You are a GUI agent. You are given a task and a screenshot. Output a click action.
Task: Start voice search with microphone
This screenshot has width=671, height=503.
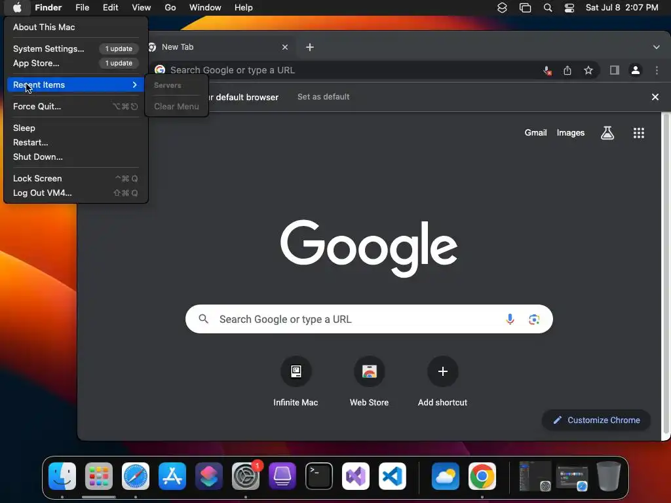[510, 319]
